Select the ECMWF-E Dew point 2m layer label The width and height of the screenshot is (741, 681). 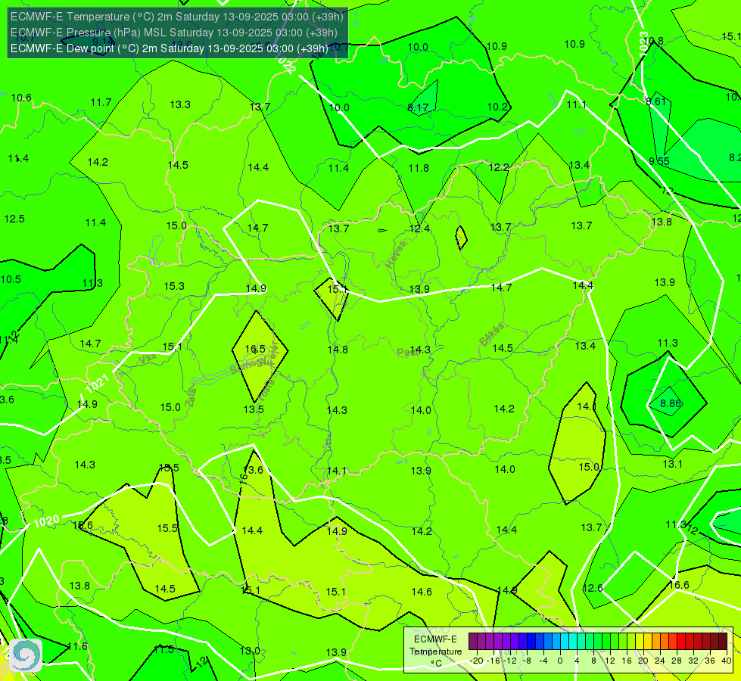pyautogui.click(x=170, y=48)
